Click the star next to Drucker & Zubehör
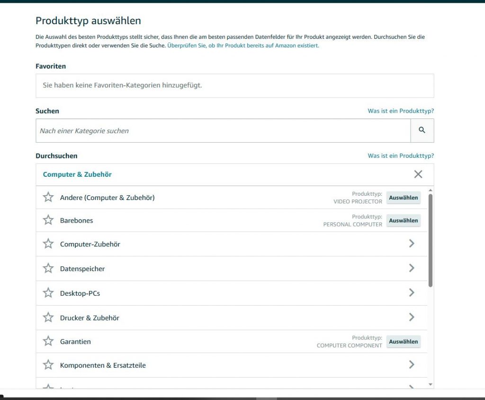 48,318
